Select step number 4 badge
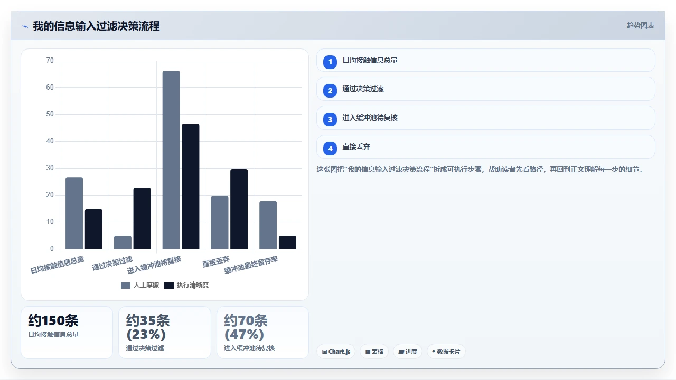Image resolution: width=676 pixels, height=380 pixels. [330, 149]
